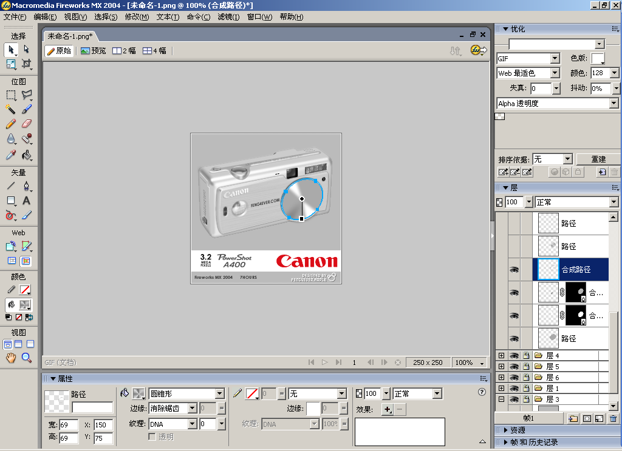Screen dimensions: 622x451
Task: Select the Pen tool
Action: coord(26,185)
